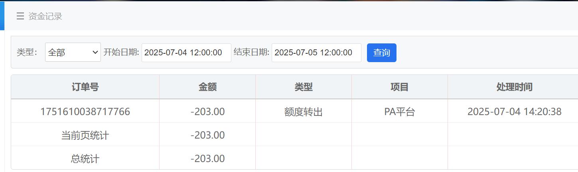Click the 2025-07-04 14:20:38 processing time cell

[514, 111]
